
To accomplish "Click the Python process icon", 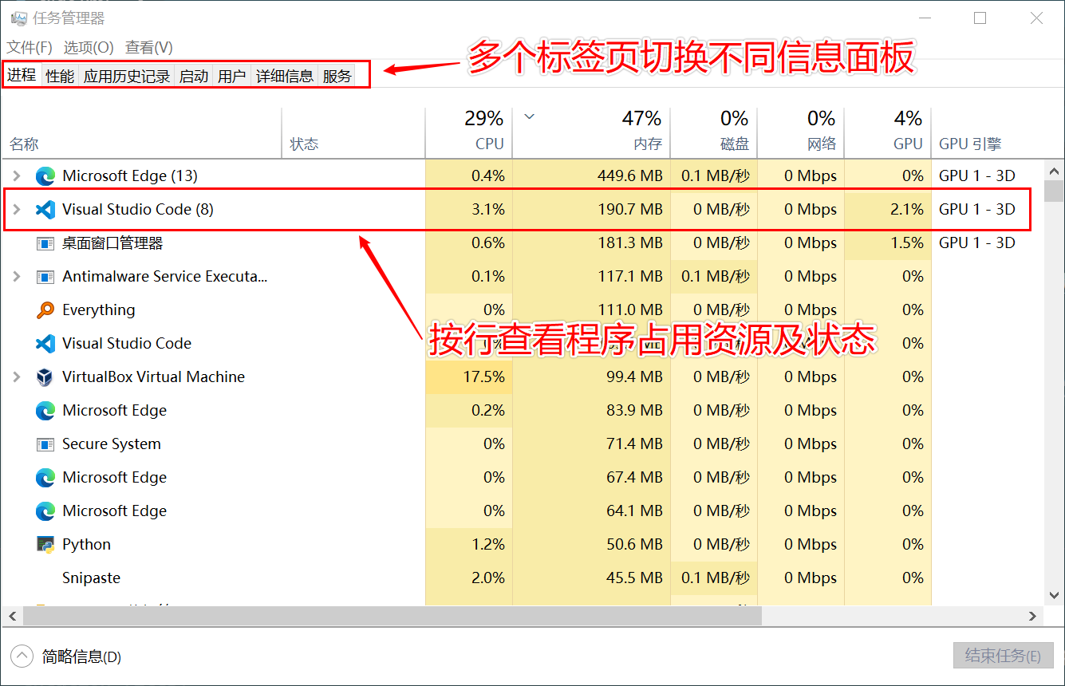I will pyautogui.click(x=45, y=544).
